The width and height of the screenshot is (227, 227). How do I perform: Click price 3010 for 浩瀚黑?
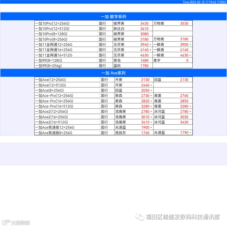pyautogui.click(x=145, y=117)
